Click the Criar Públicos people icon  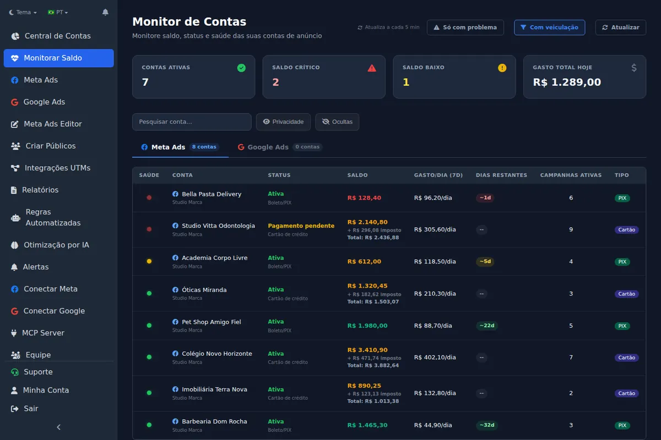click(15, 146)
